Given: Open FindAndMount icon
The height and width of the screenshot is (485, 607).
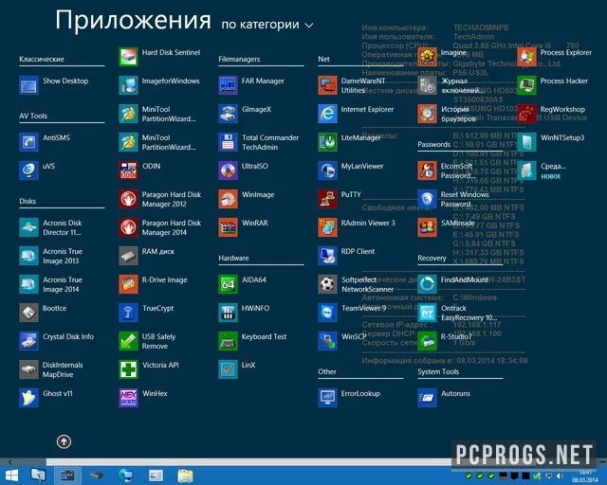Looking at the screenshot, I should coord(427,284).
